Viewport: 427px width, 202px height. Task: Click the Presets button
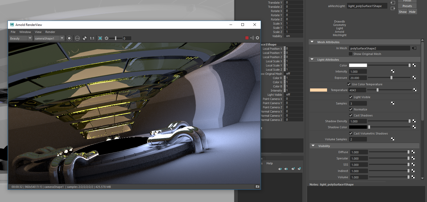(x=407, y=6)
